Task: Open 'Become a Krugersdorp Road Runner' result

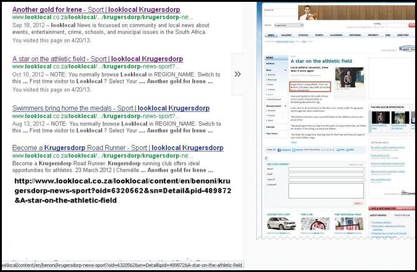Action: click(118, 148)
